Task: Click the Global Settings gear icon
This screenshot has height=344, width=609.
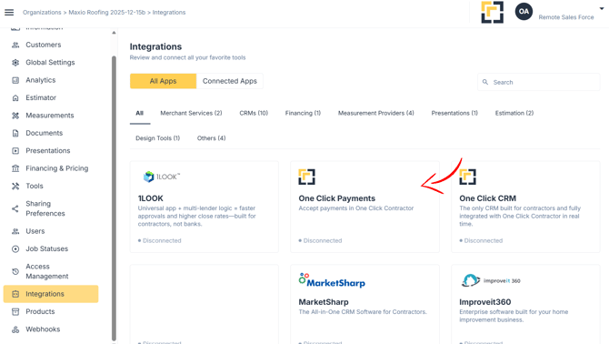Action: tap(15, 63)
